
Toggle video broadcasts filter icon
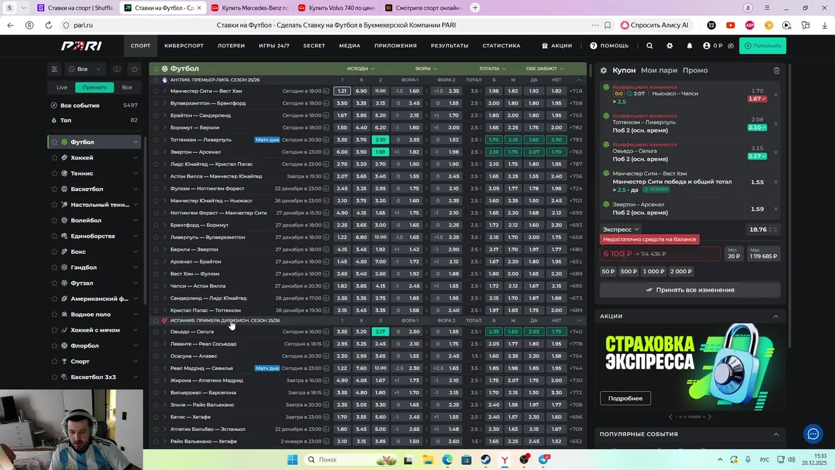117,69
